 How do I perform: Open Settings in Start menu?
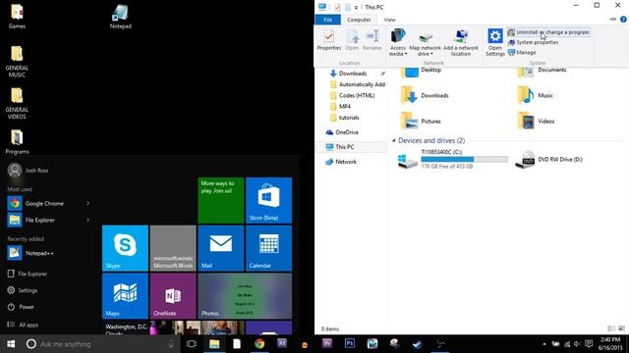(23, 290)
